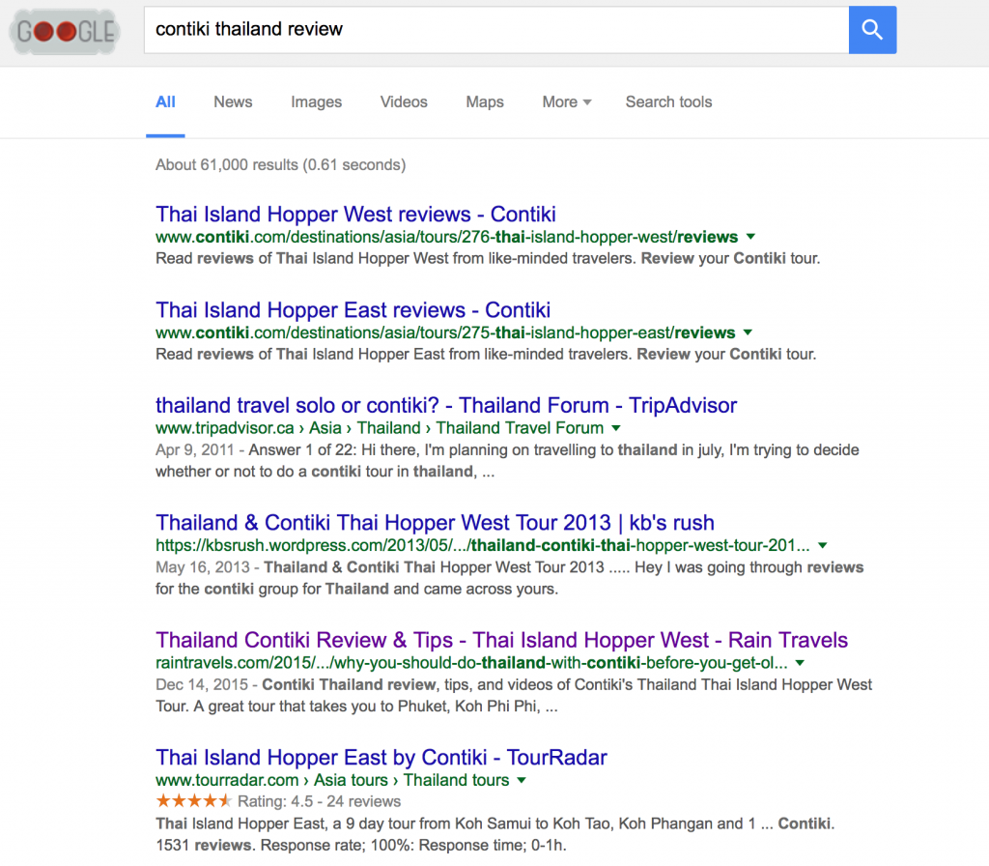
Task: Expand dropdown arrow beside hopper-east/reviews URL
Action: tap(749, 332)
